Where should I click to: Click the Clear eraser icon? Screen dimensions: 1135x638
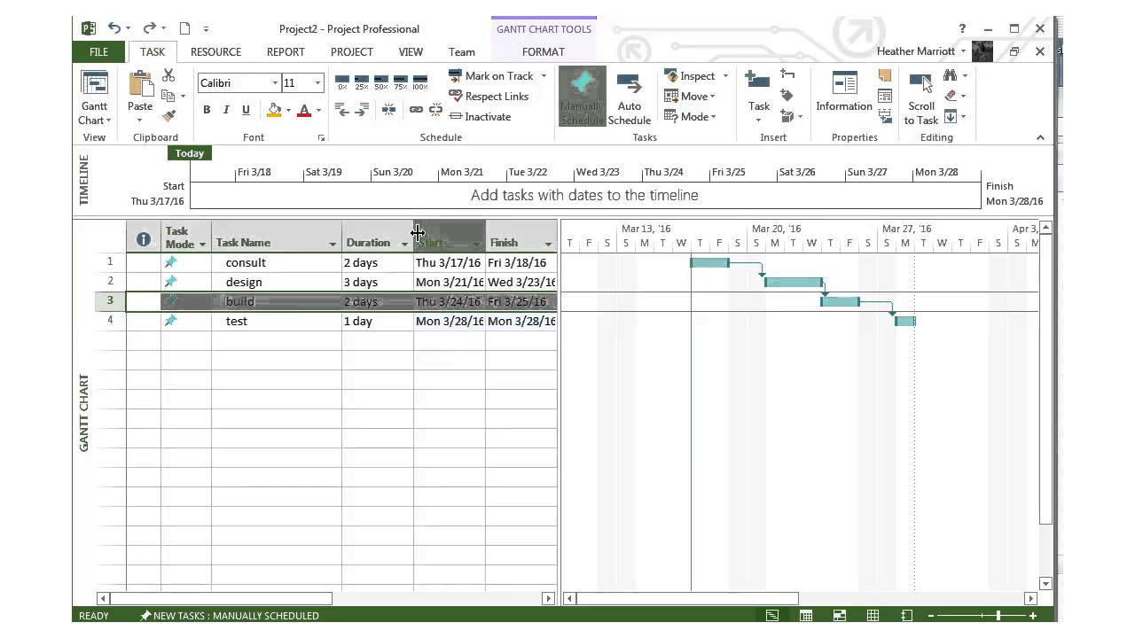[x=951, y=96]
